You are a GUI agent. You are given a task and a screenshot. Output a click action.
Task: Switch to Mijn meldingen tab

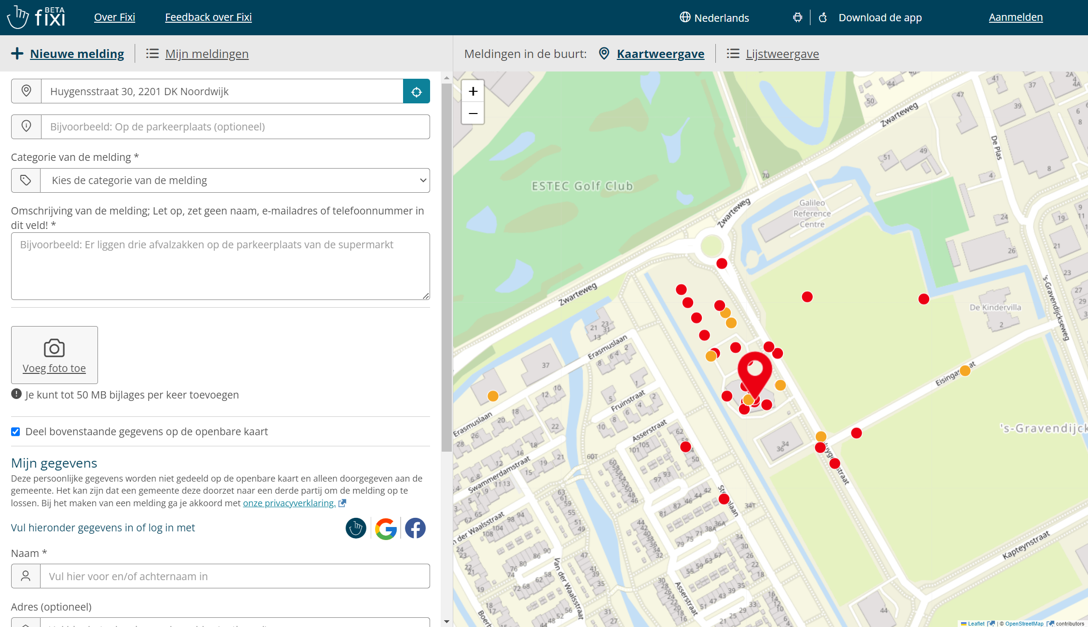(x=207, y=54)
